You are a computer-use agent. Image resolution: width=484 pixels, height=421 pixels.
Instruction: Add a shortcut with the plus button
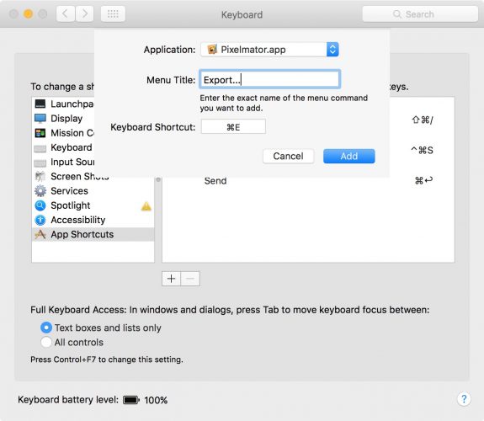(172, 279)
